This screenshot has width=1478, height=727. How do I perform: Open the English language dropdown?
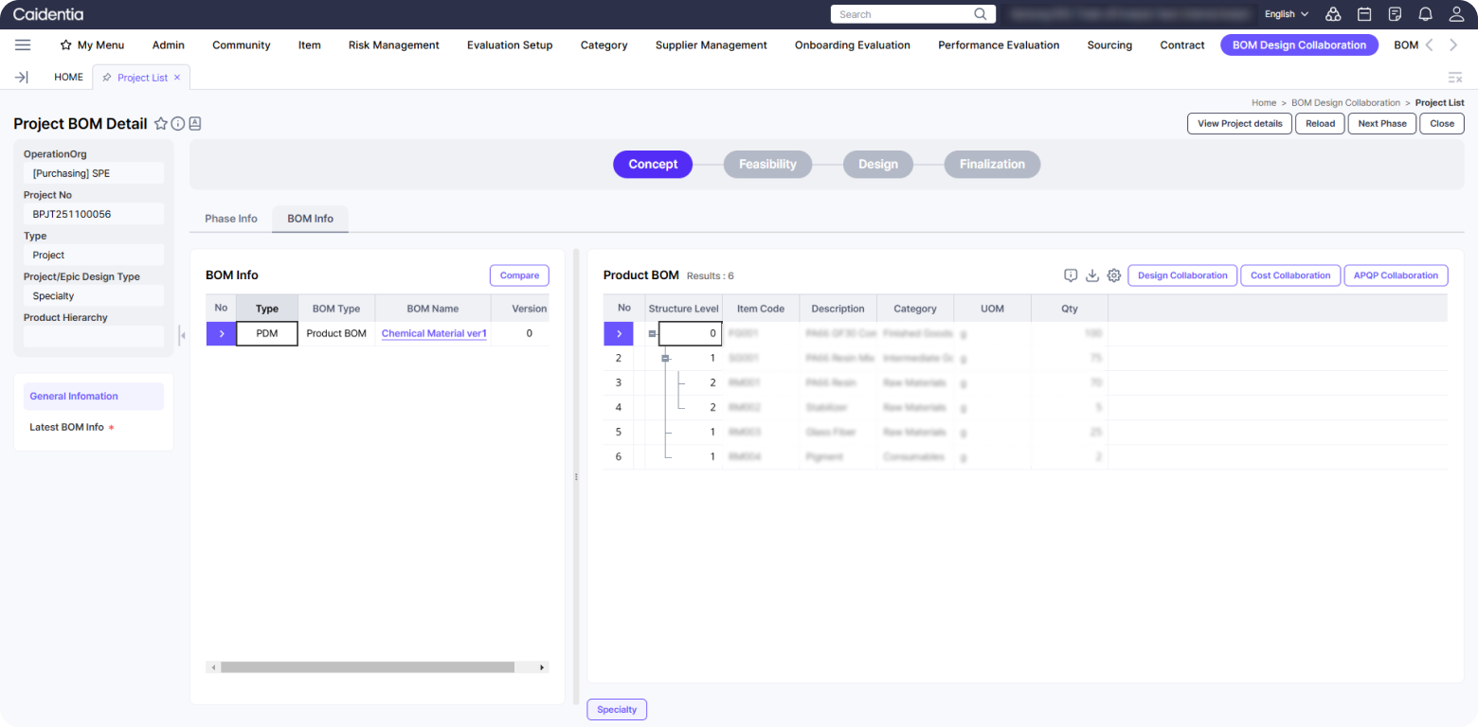click(1286, 14)
